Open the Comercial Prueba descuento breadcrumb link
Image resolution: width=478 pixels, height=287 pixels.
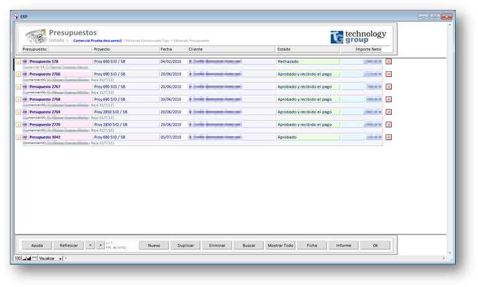click(x=97, y=40)
